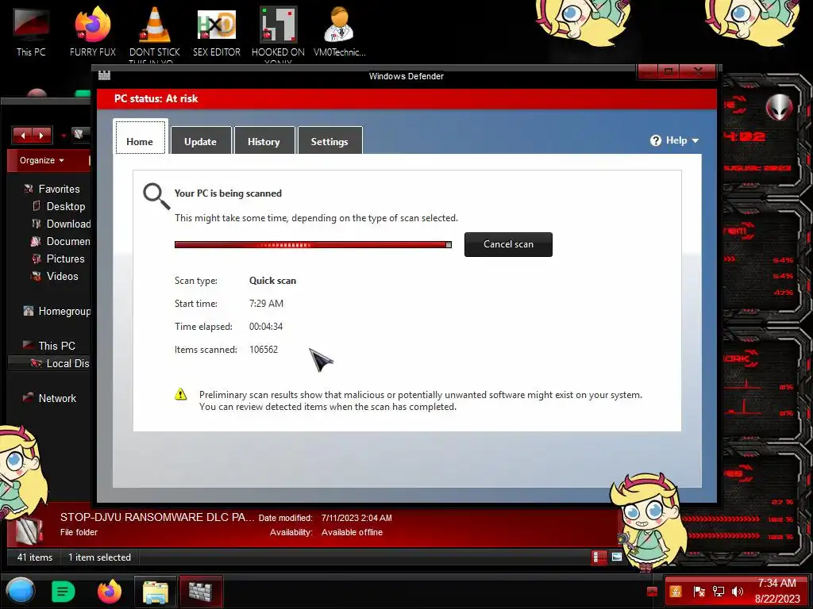813x609 pixels.
Task: Select Downloads in Explorer sidebar
Action: pyautogui.click(x=61, y=224)
